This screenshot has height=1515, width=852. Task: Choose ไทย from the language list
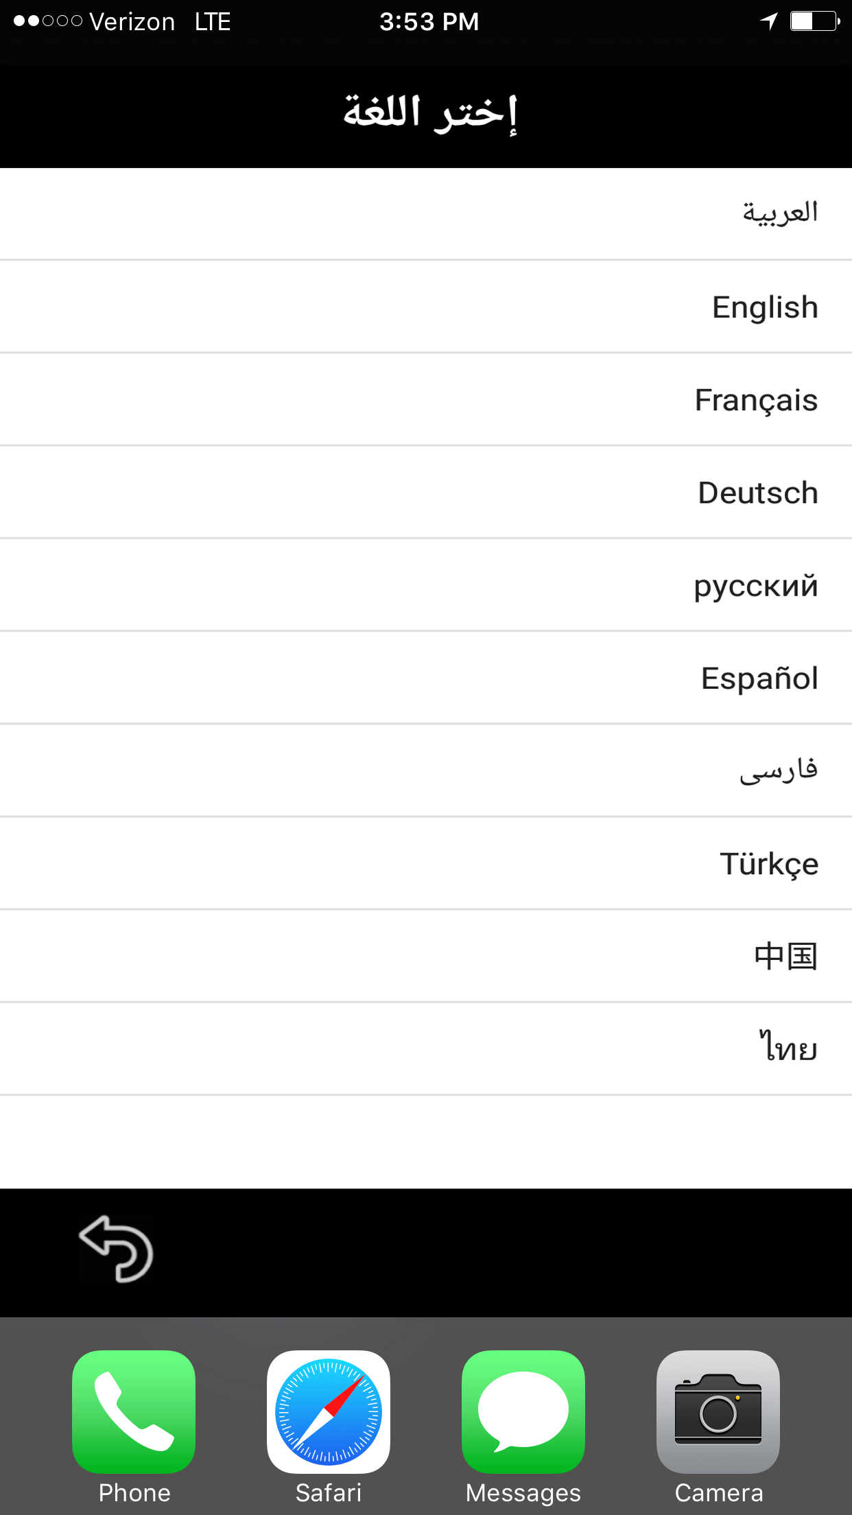[788, 1048]
